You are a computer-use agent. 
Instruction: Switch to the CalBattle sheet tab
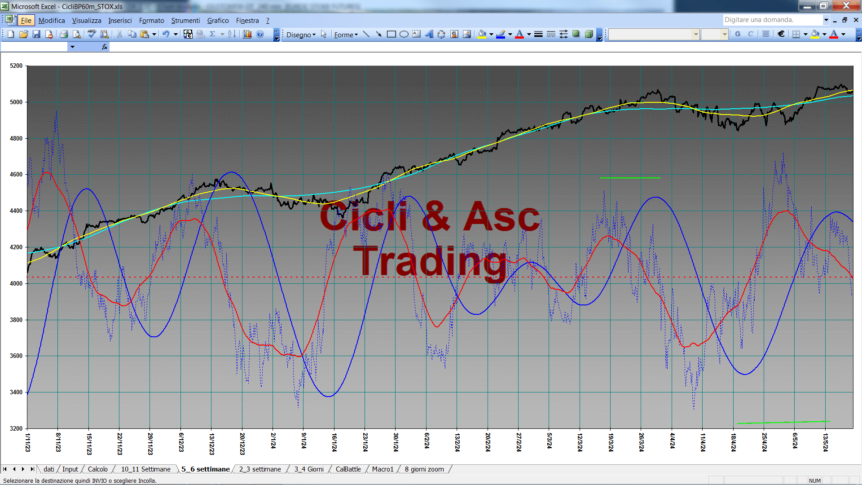(x=348, y=469)
